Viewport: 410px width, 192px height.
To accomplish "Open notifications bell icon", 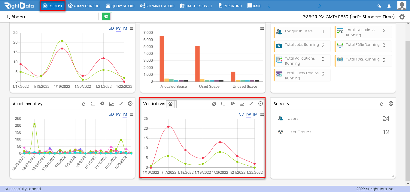I will pyautogui.click(x=389, y=6).
